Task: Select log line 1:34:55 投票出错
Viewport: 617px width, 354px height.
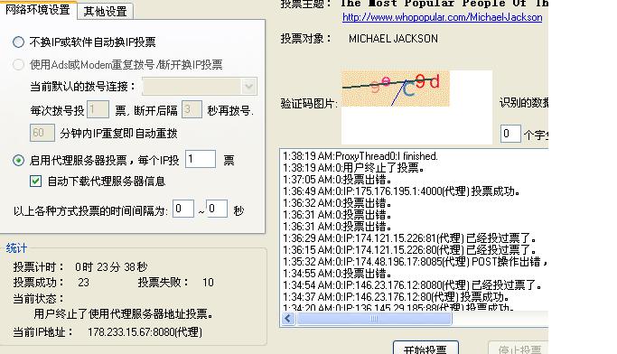Action: click(337, 274)
